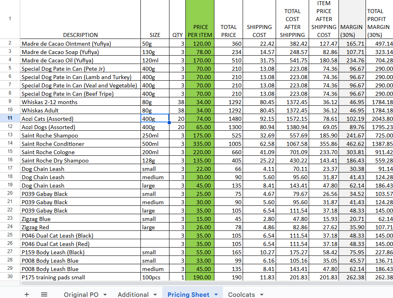Select P175 training pads small cell

pyautogui.click(x=80, y=277)
